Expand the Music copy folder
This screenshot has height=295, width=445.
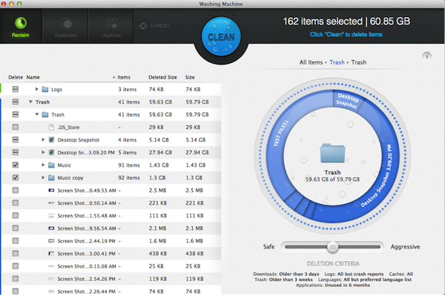pyautogui.click(x=43, y=178)
